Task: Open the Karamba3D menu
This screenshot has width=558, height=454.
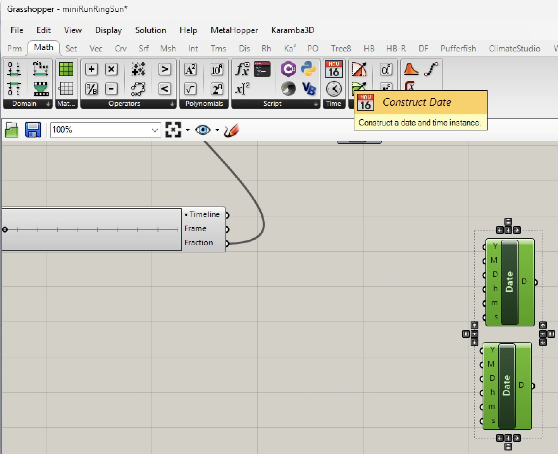Action: (292, 30)
